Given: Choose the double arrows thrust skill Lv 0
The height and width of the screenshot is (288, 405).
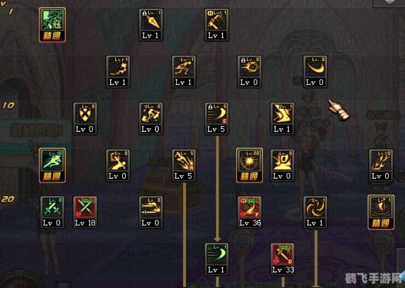Looking at the screenshot, I should (151, 212).
